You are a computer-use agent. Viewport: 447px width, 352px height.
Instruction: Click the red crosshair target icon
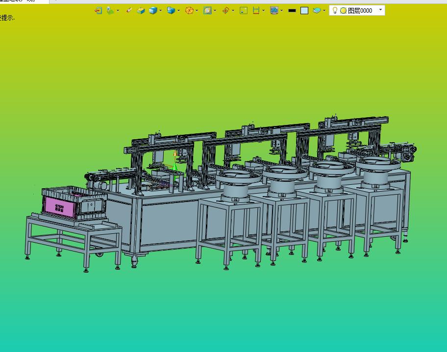pyautogui.click(x=225, y=10)
